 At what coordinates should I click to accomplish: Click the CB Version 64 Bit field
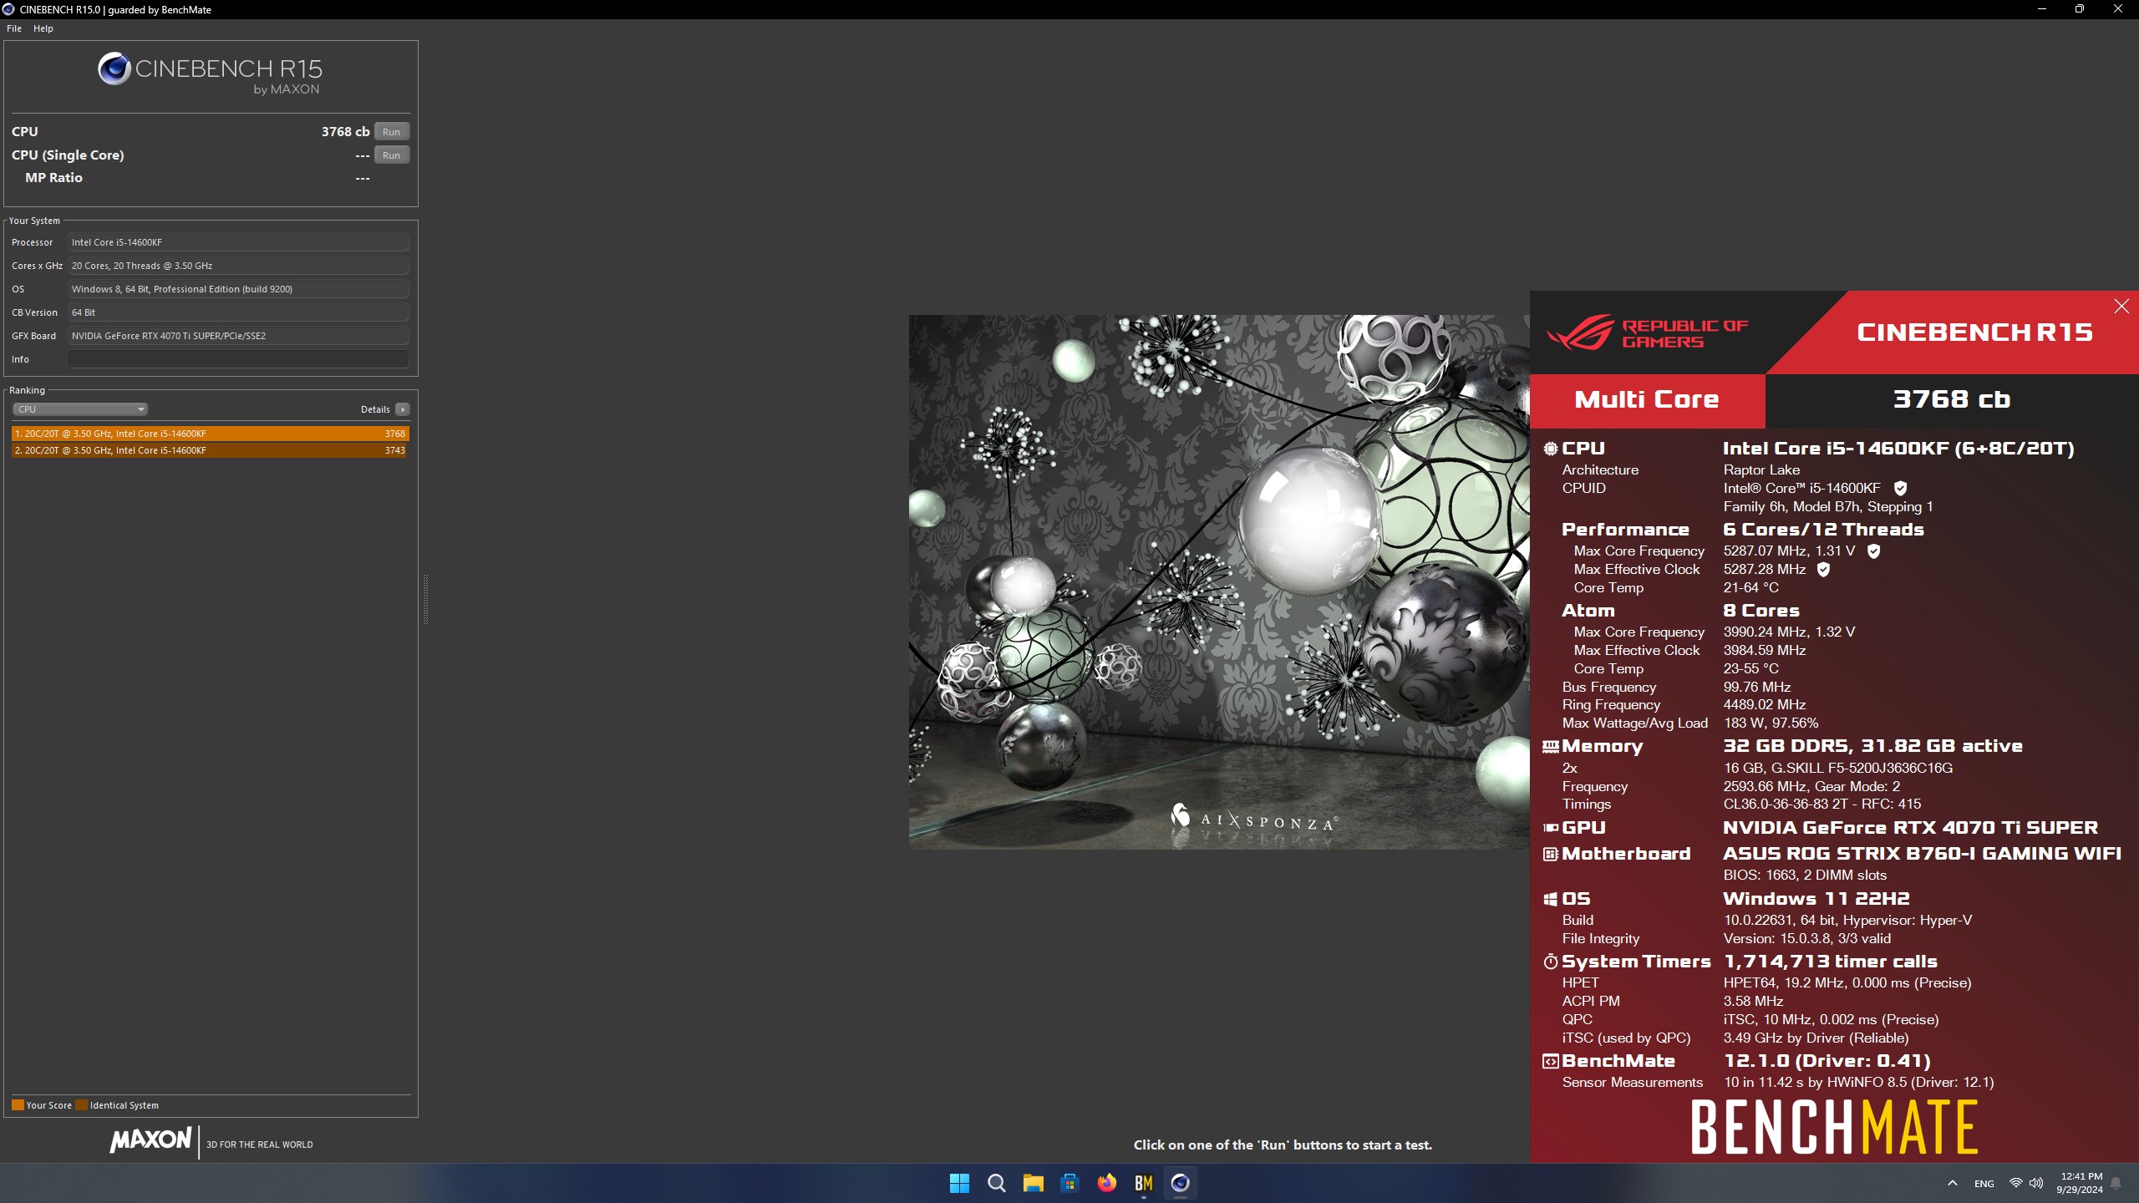239,312
